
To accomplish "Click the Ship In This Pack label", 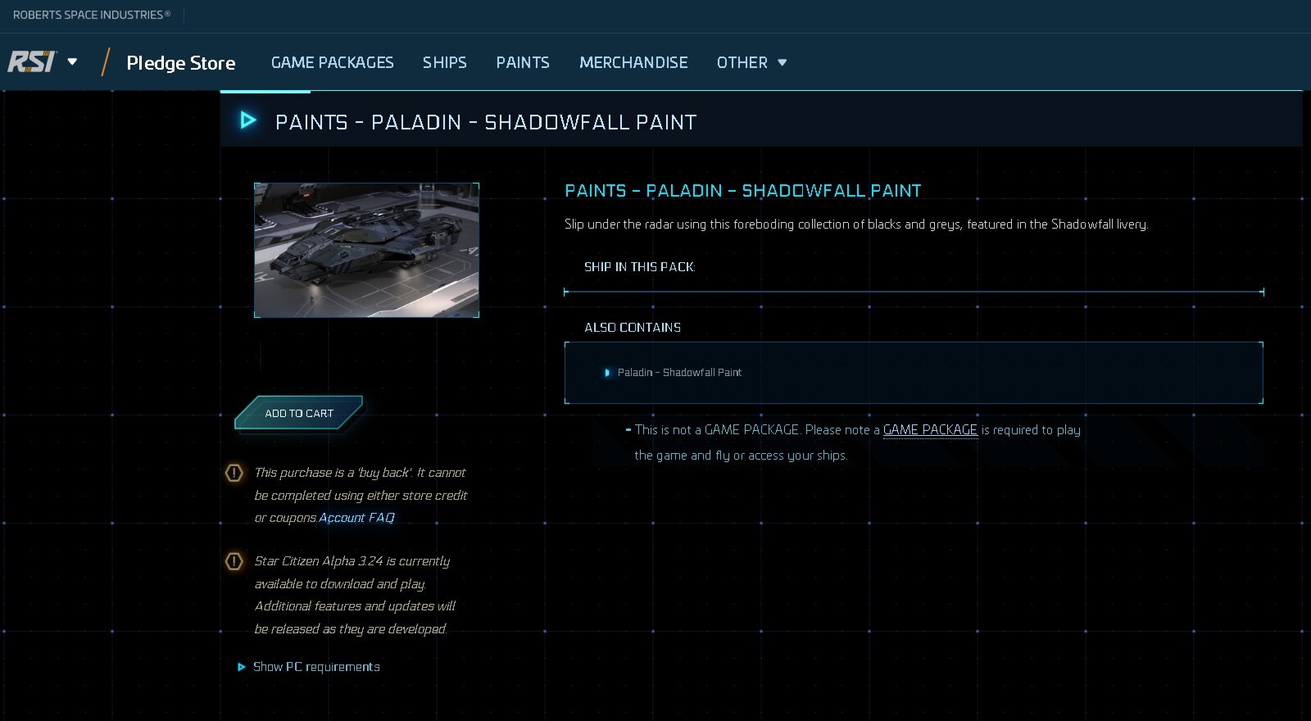I will (x=639, y=267).
